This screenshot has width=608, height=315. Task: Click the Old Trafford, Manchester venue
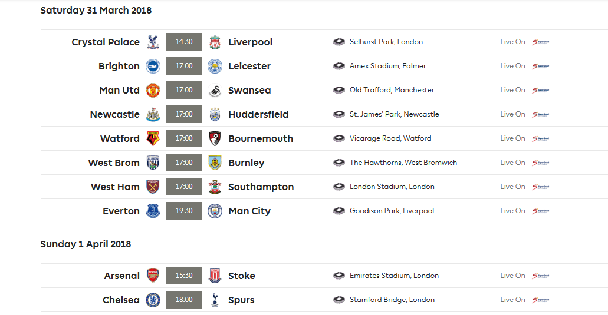(392, 90)
